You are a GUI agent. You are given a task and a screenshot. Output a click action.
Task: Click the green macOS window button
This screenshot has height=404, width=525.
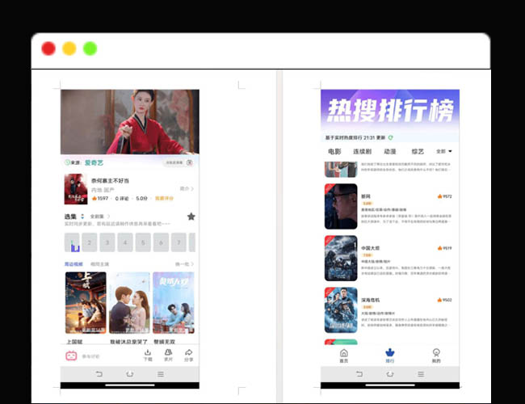coord(90,48)
